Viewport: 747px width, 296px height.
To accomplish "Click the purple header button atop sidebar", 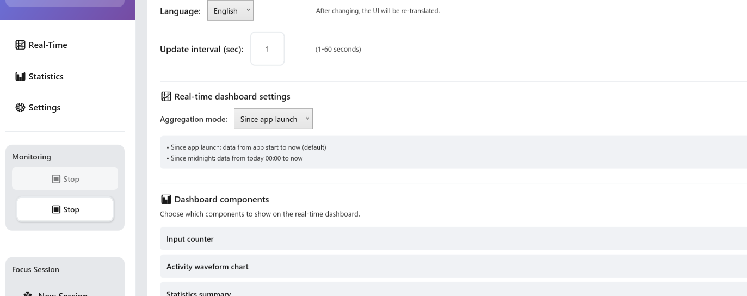I will [x=65, y=3].
